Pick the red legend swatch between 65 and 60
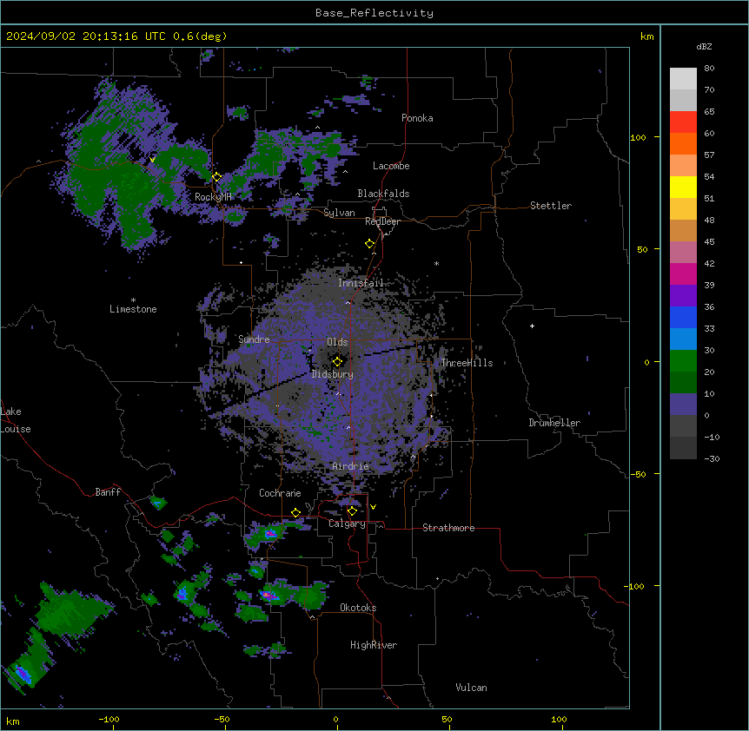The image size is (749, 731). click(683, 122)
